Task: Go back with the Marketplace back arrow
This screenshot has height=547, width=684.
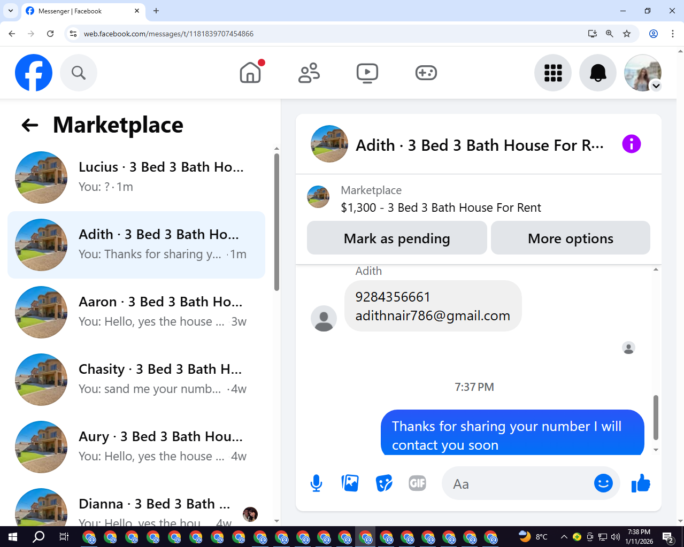Action: click(x=30, y=125)
